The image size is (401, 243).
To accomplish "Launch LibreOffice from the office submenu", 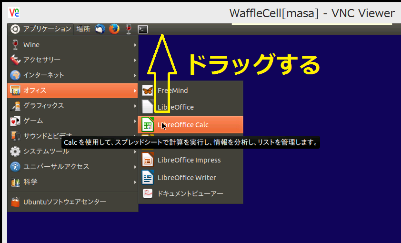I will [190, 107].
